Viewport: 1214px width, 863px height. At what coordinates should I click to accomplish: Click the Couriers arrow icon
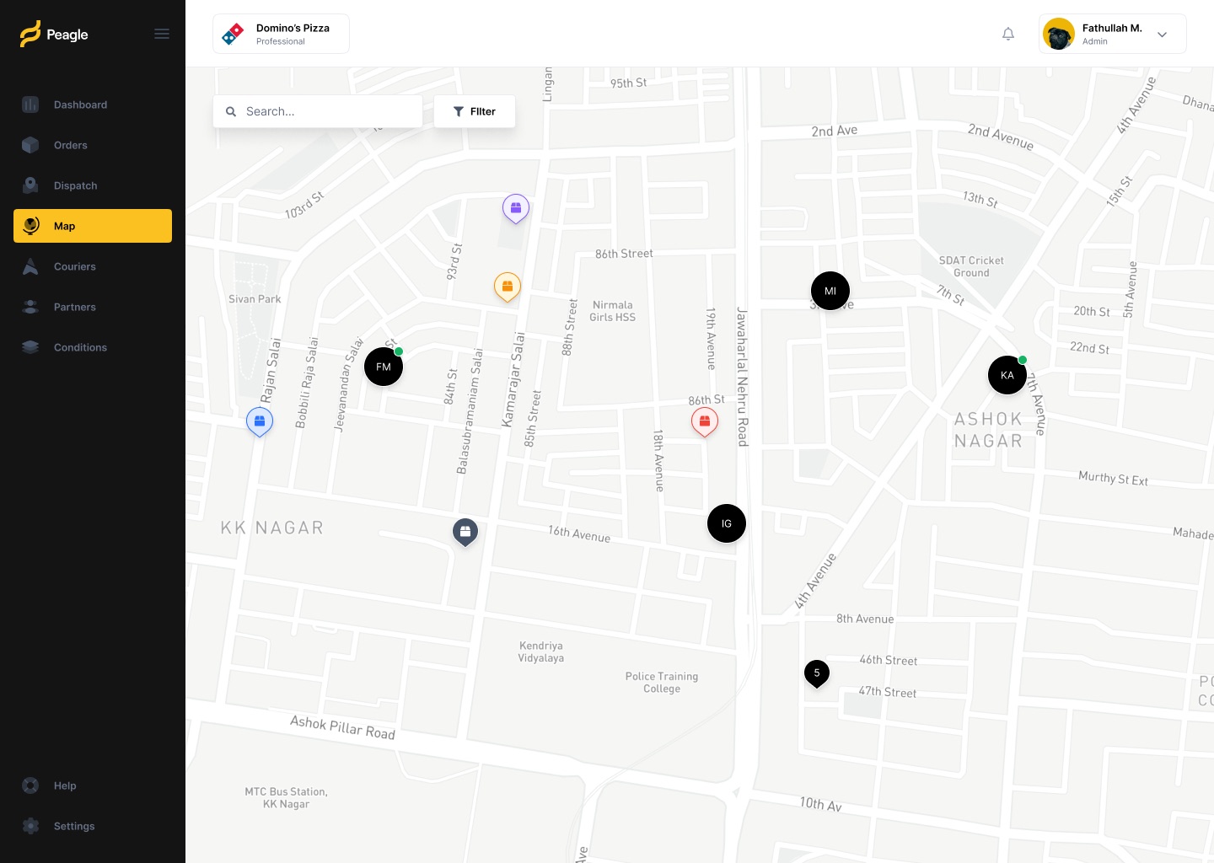(30, 266)
